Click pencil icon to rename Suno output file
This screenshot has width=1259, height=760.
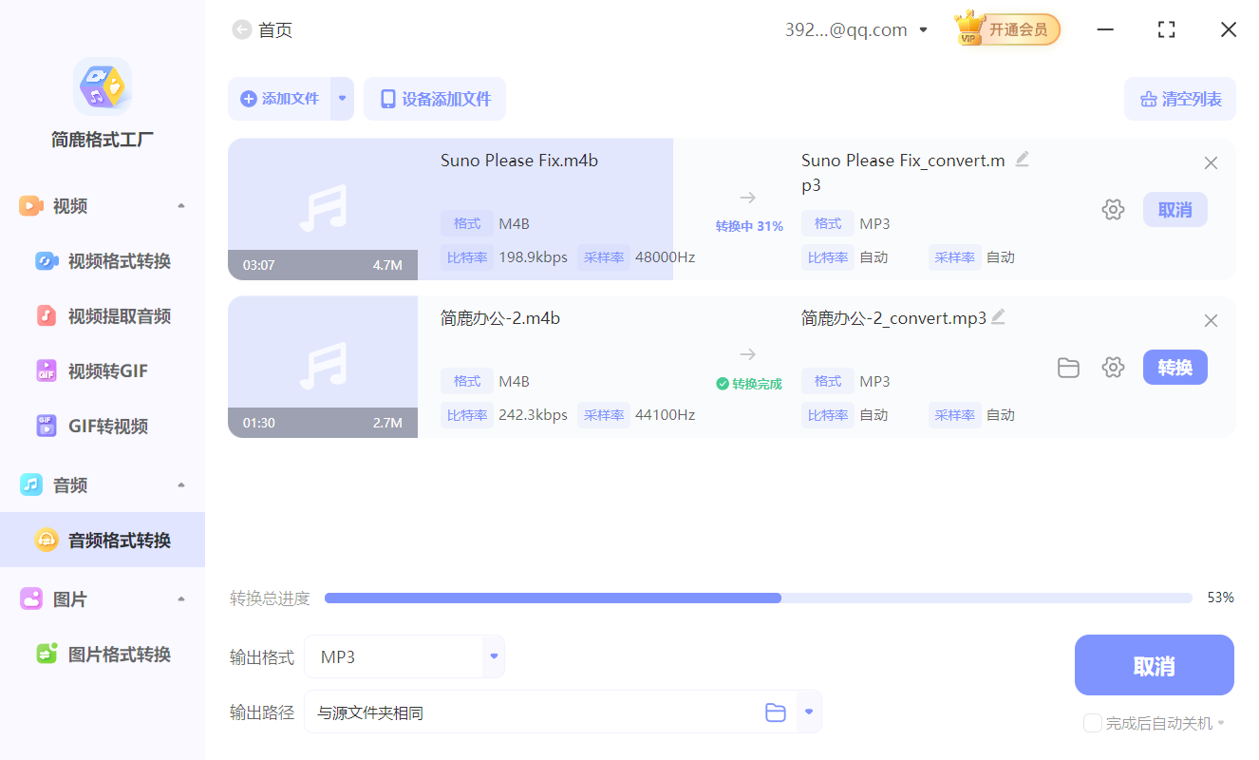click(1023, 159)
